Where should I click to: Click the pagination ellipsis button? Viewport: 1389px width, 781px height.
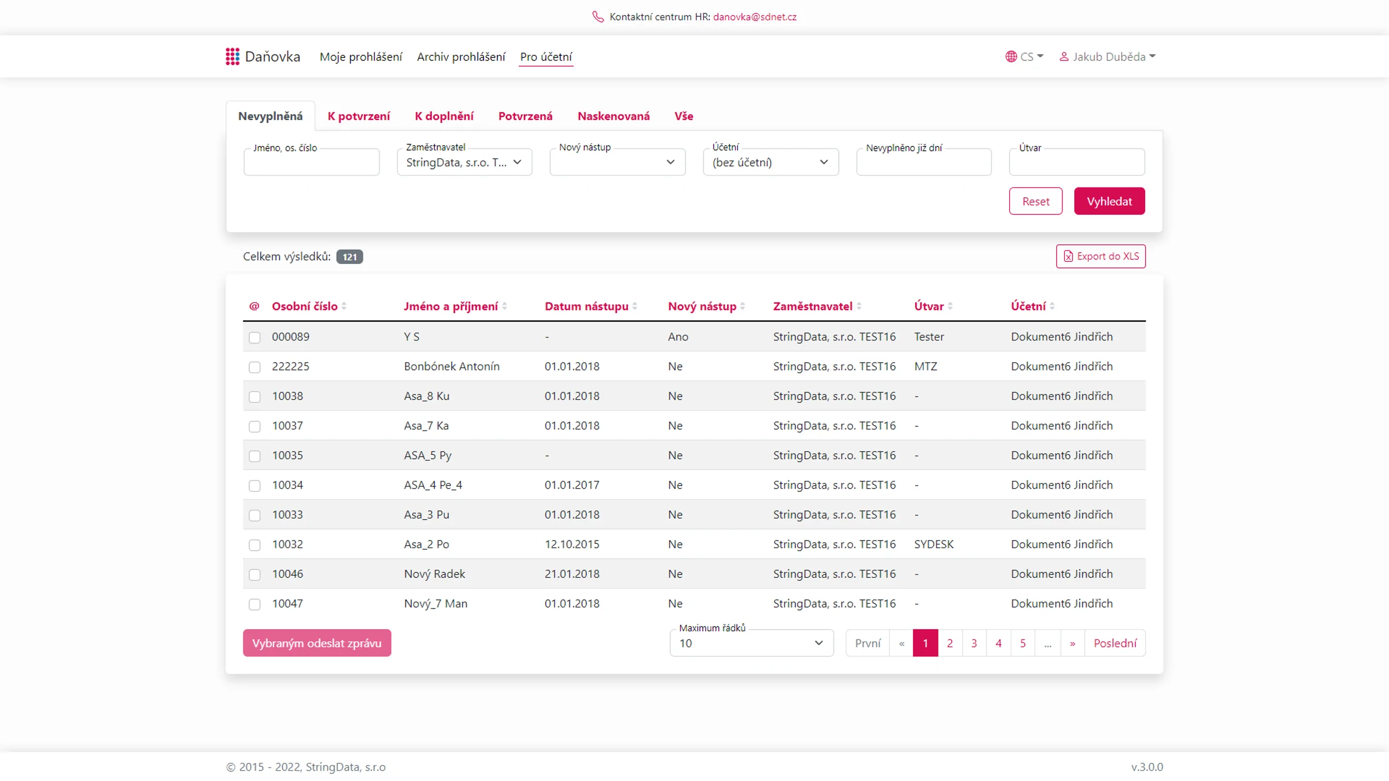pos(1047,643)
